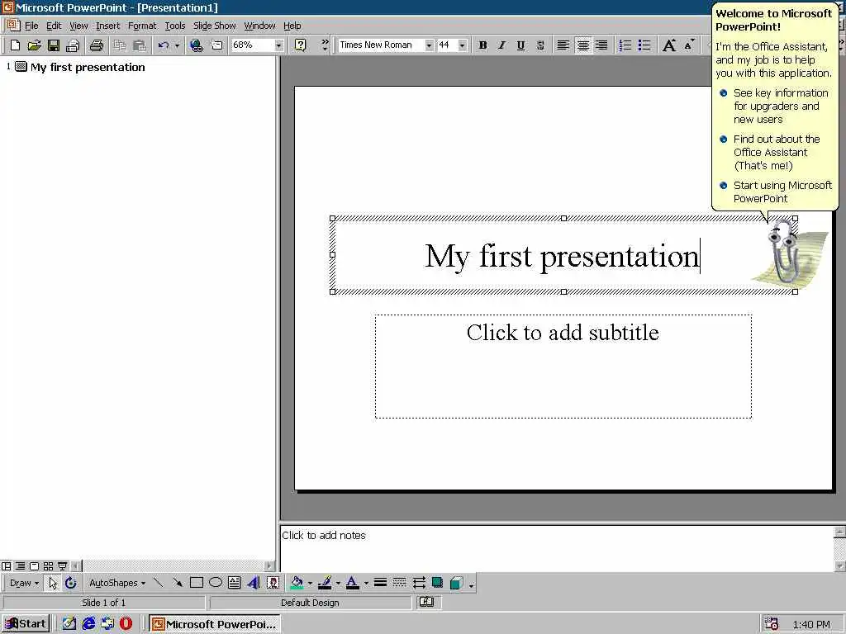The image size is (846, 634).
Task: Click the Copy icon
Action: 120,45
